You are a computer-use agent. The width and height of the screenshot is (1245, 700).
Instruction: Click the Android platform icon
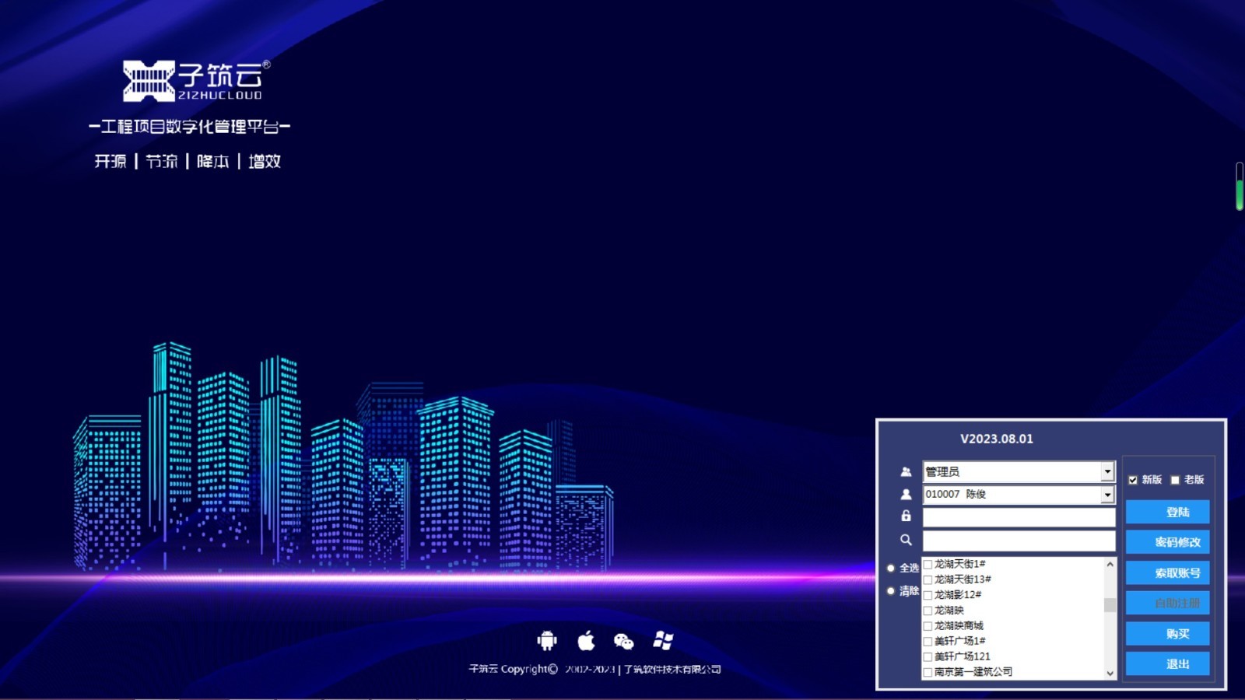tap(547, 640)
